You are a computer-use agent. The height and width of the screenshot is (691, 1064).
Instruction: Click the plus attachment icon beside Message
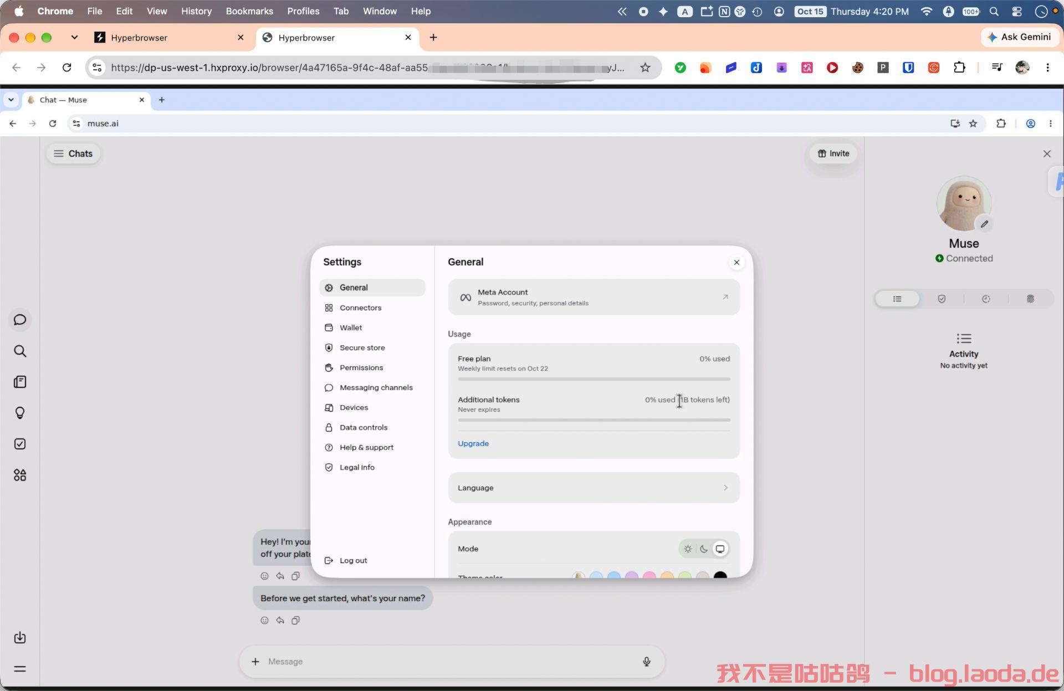coord(255,661)
